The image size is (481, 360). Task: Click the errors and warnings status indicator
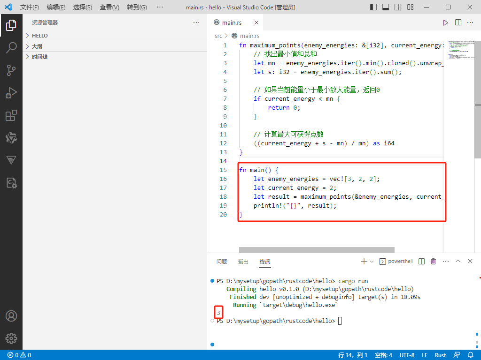(19, 355)
